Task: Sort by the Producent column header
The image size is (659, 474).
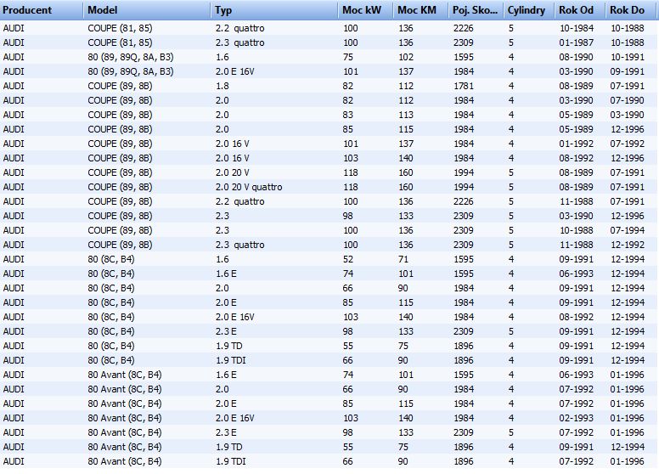Action: pyautogui.click(x=42, y=10)
